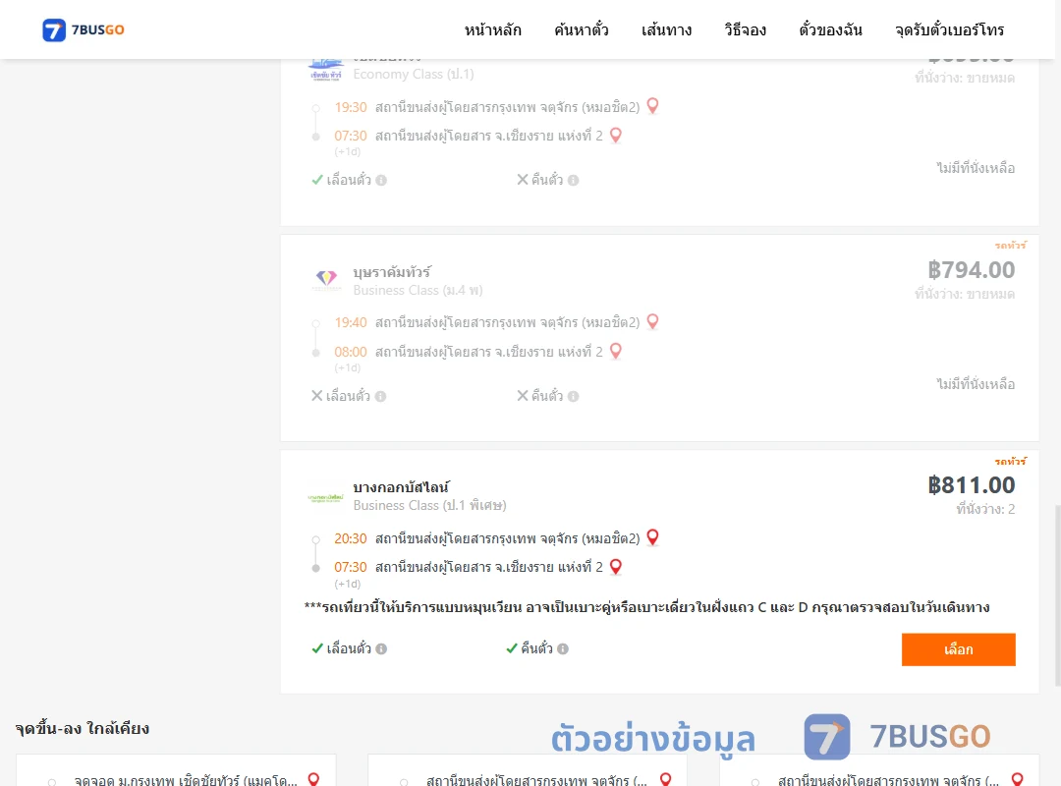Screen dimensions: 1061x786
Task: Open map pin for 19:40 หมอชิต2 departure
Action: pos(653,321)
